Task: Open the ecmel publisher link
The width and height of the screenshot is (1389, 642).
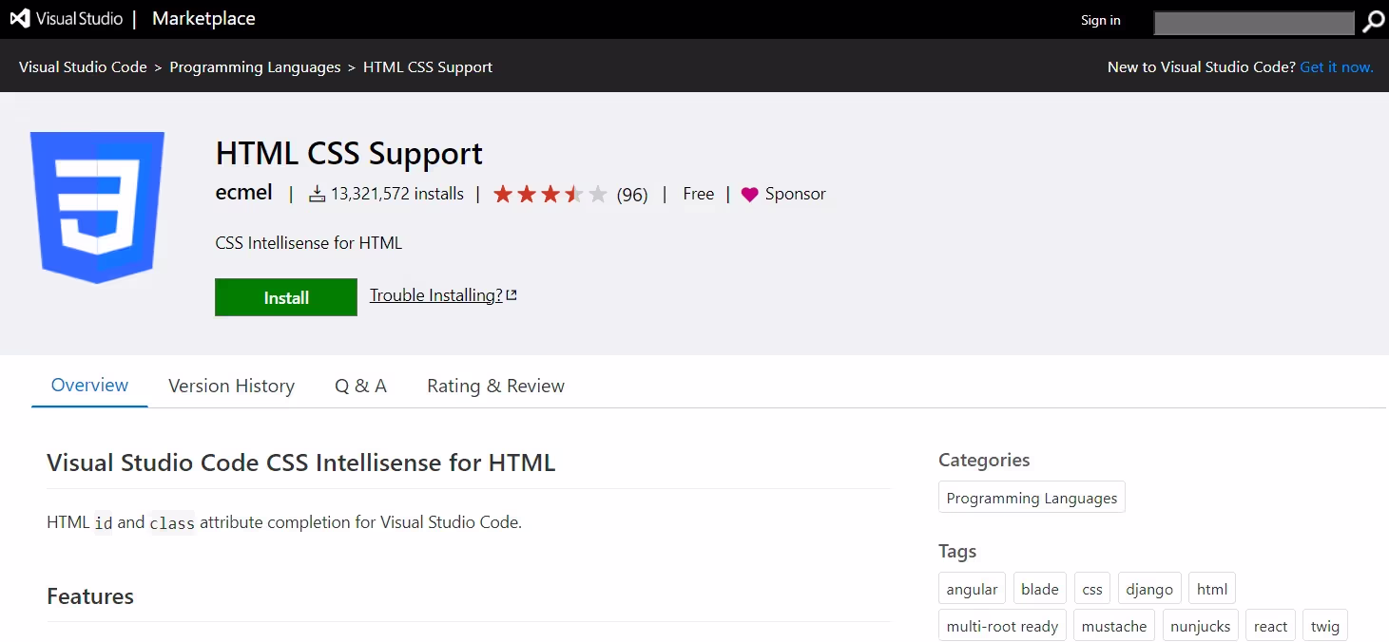Action: coord(244,193)
